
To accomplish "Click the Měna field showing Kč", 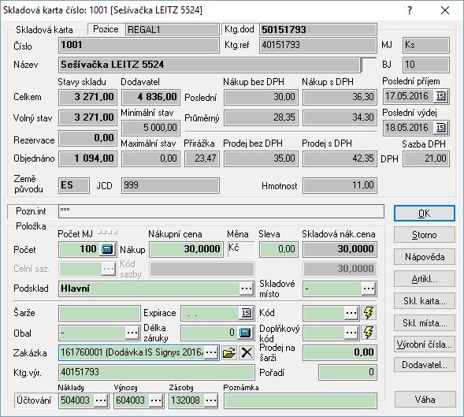I will tap(241, 249).
